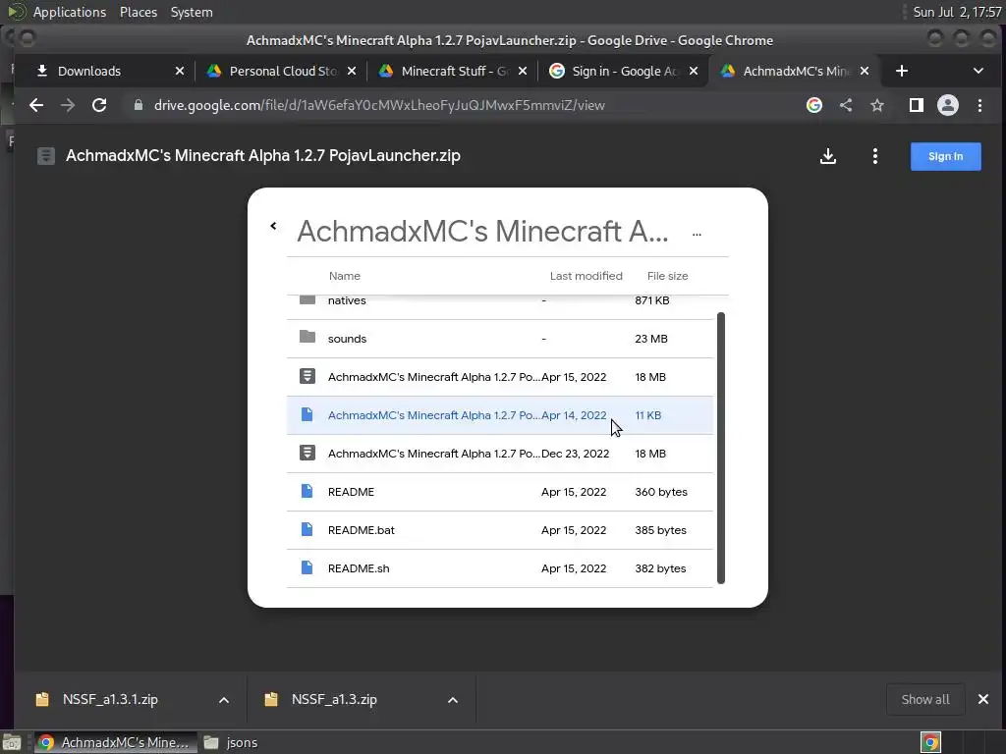Screen dimensions: 1006x754
Task: Go back in the archive preview
Action: 273,226
